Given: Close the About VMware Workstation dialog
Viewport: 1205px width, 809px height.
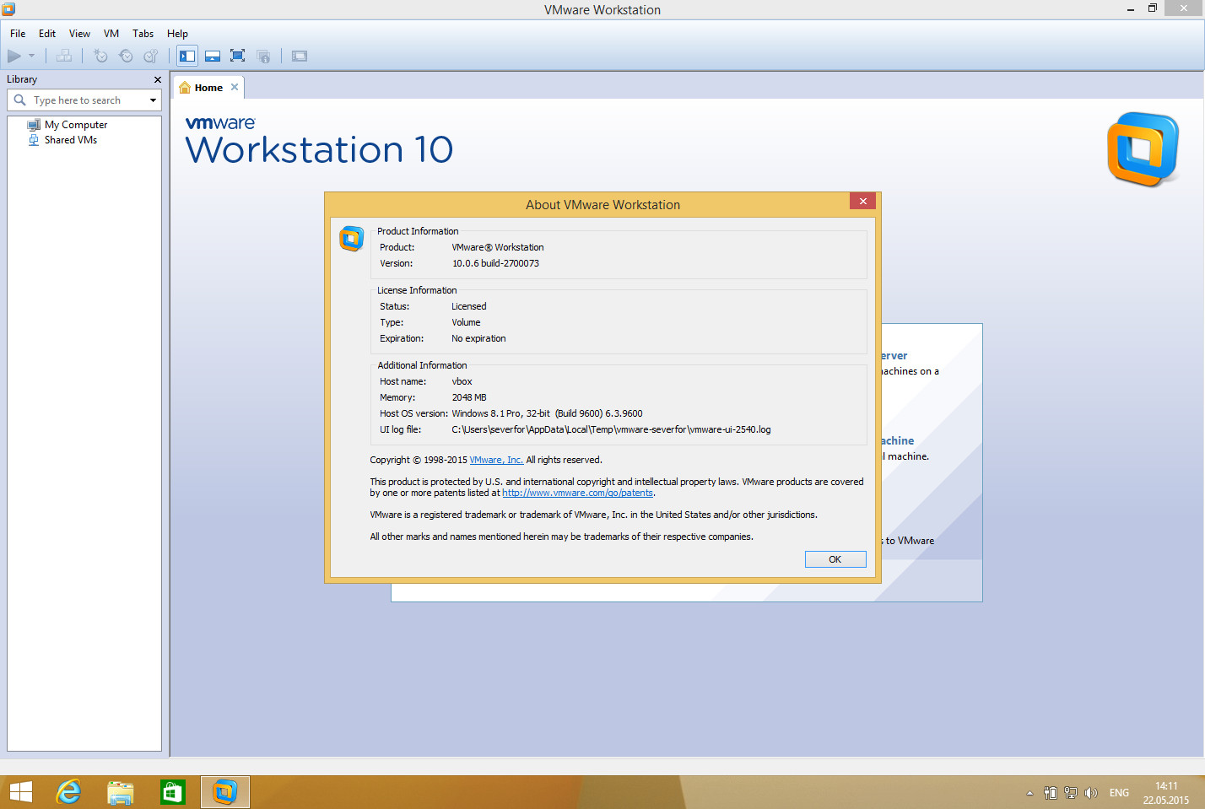Looking at the screenshot, I should pos(862,201).
